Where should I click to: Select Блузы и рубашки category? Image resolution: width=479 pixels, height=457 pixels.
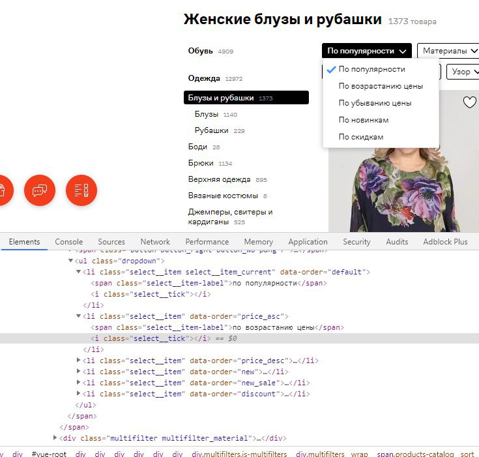click(x=246, y=98)
